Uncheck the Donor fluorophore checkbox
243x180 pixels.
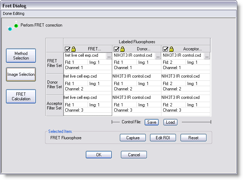117,49
